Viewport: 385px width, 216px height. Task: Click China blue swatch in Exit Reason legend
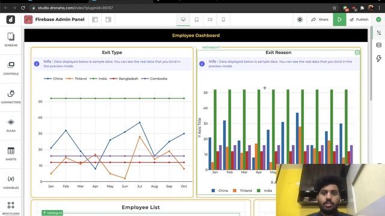coord(213,191)
